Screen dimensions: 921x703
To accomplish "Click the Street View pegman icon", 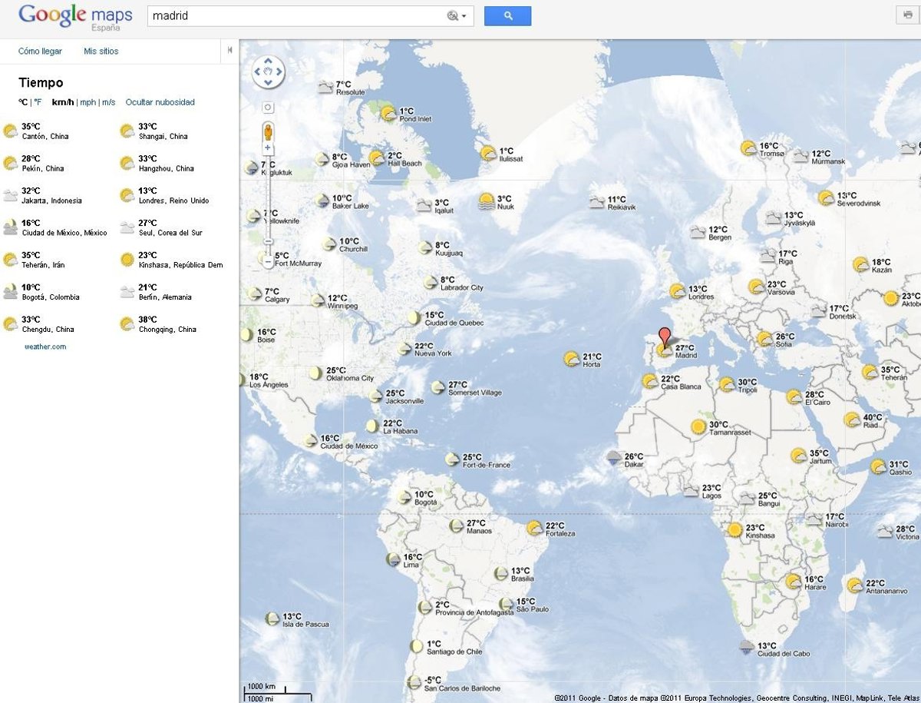I will click(x=268, y=131).
